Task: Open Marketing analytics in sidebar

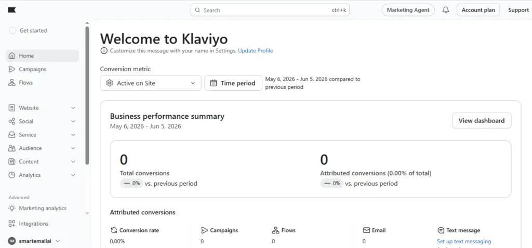Action: 42,209
